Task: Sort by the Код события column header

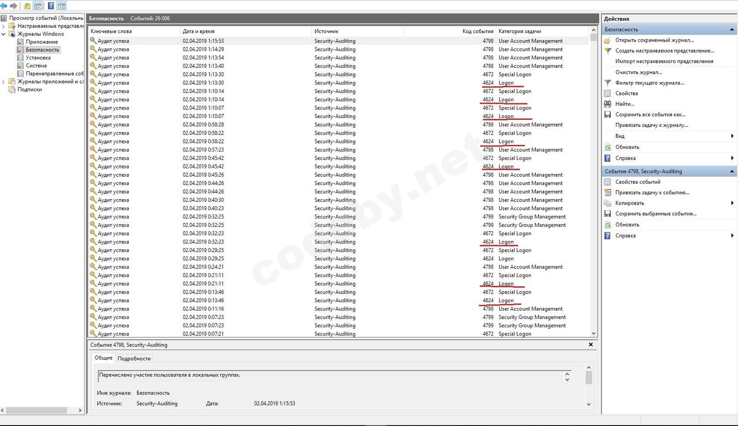Action: pos(450,31)
